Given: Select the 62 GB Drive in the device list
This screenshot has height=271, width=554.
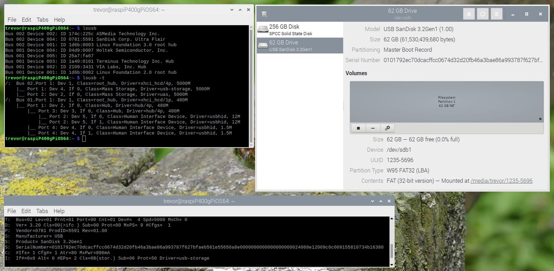Looking at the screenshot, I should [300, 45].
